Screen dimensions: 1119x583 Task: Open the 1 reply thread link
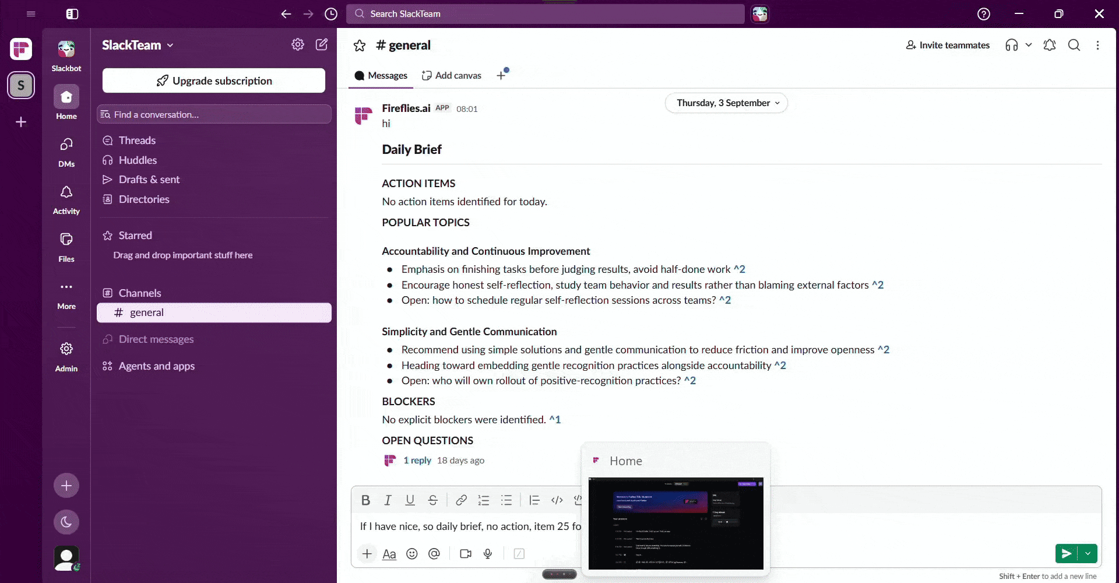417,461
